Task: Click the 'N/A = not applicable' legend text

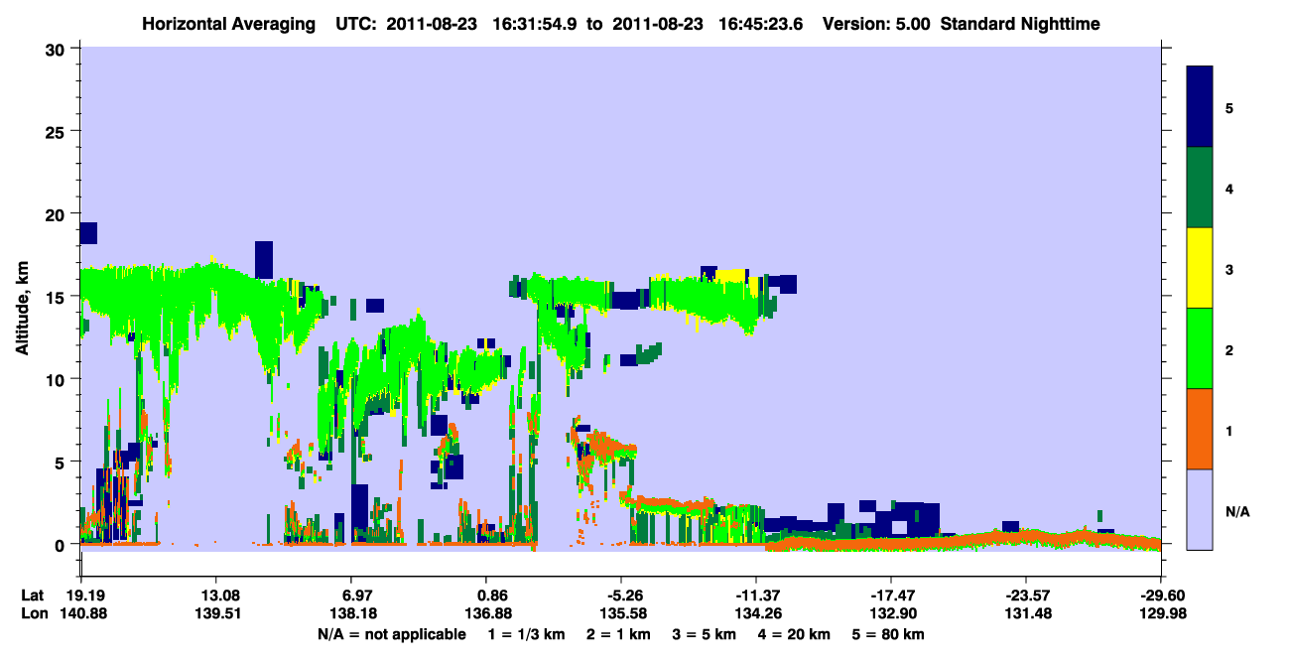Action: 392,634
